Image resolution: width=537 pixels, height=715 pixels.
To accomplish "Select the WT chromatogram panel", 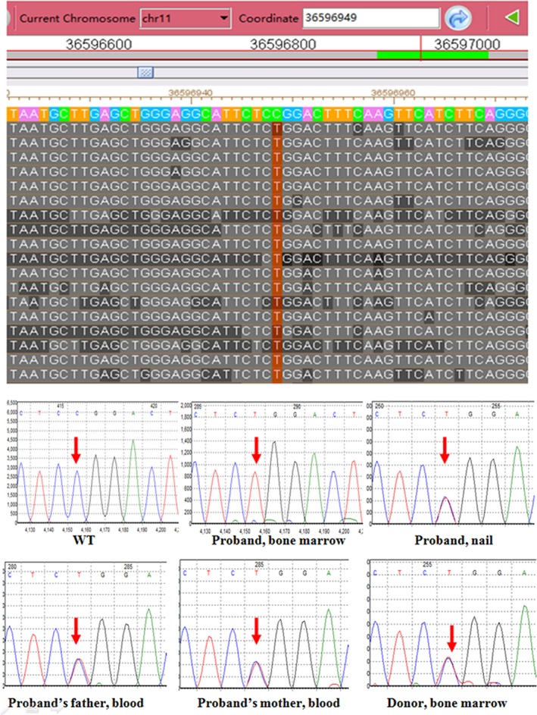I will pyautogui.click(x=92, y=466).
